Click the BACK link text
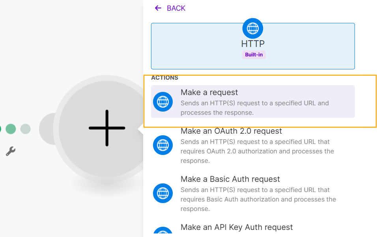The width and height of the screenshot is (377, 237). 176,8
